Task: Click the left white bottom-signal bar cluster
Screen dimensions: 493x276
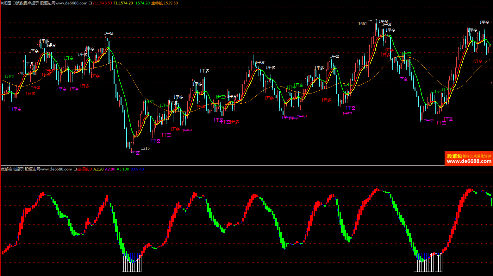Action: click(132, 263)
